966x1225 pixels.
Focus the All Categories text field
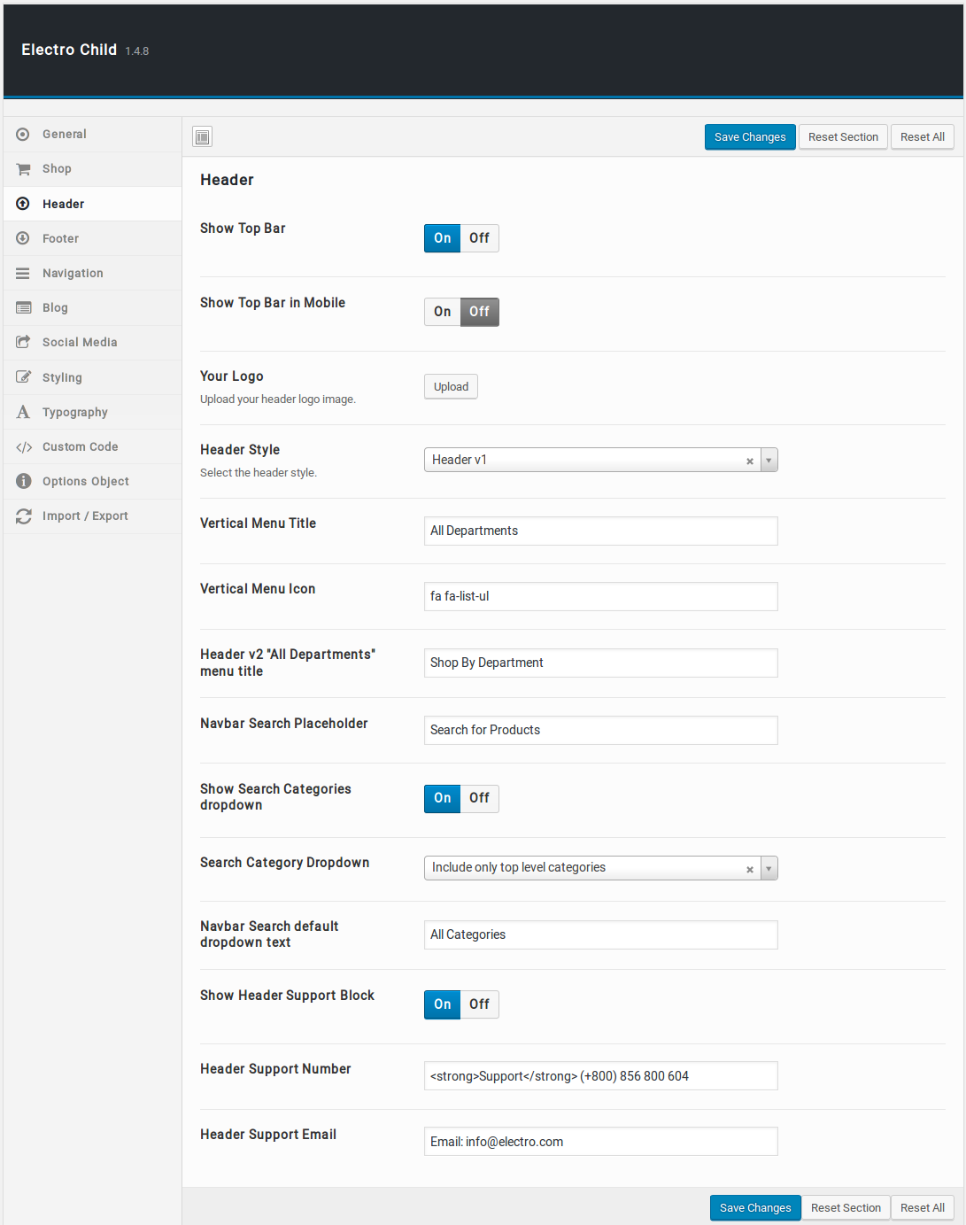point(600,935)
